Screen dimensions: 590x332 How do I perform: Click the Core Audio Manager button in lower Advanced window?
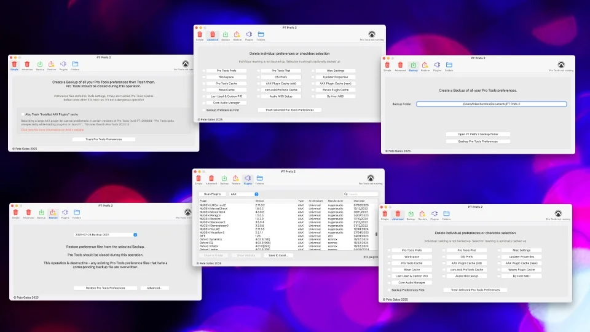[x=412, y=282]
